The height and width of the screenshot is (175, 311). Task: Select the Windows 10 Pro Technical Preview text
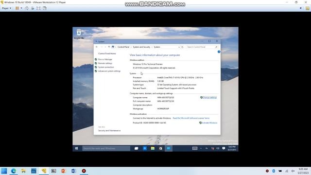[148, 64]
